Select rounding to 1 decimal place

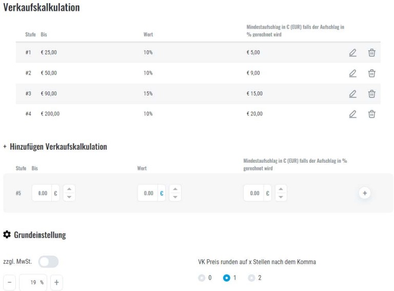tap(226, 278)
